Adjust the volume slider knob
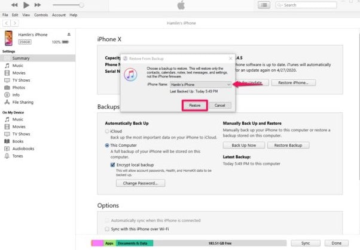 click(81, 5)
